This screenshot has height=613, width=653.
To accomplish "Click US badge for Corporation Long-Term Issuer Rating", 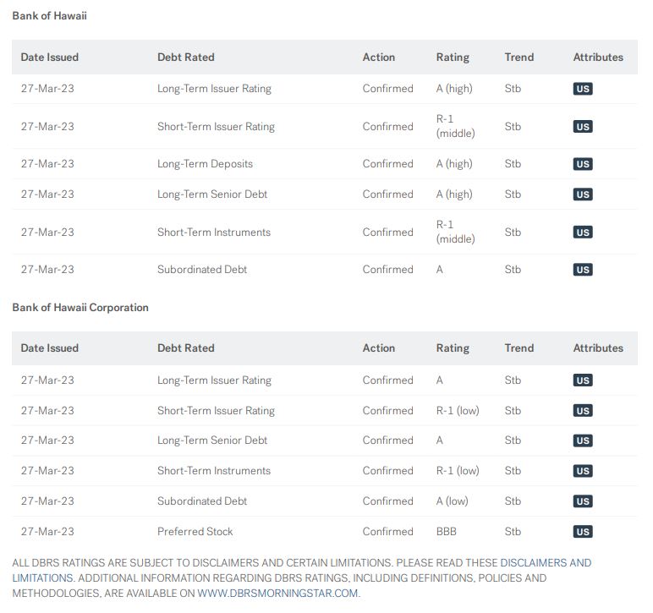I will point(583,380).
